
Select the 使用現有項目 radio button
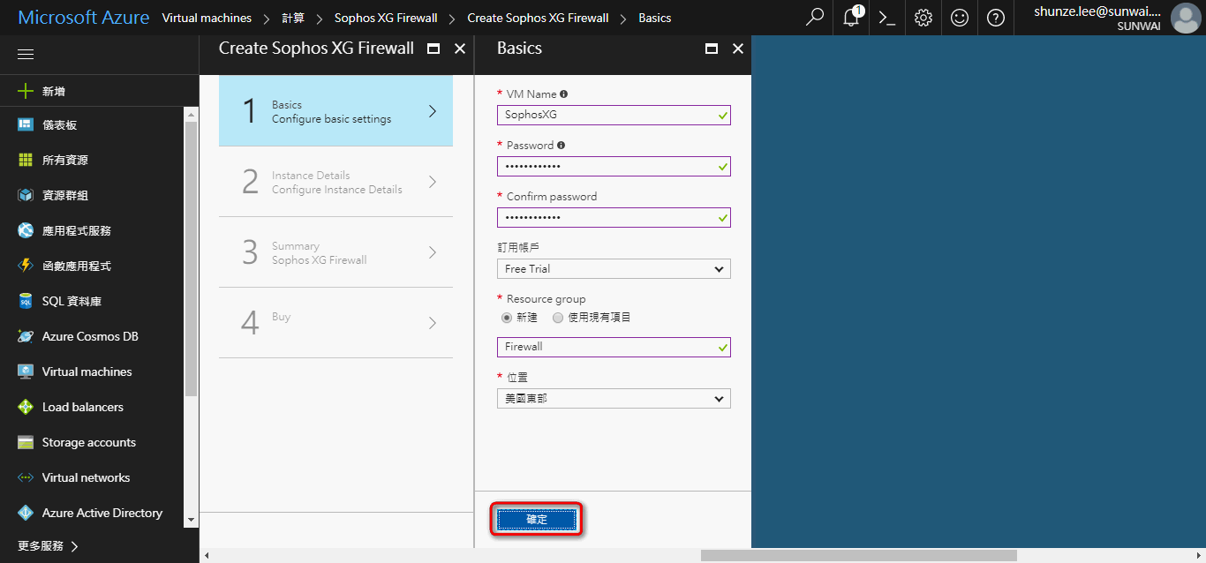(558, 318)
